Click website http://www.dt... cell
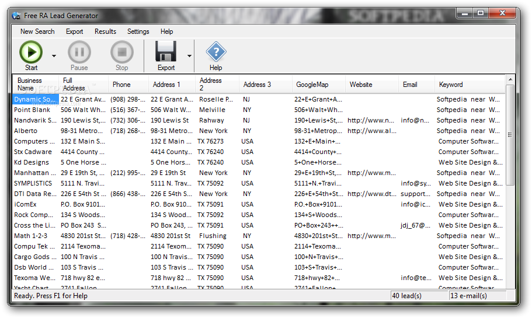 [x=371, y=194]
